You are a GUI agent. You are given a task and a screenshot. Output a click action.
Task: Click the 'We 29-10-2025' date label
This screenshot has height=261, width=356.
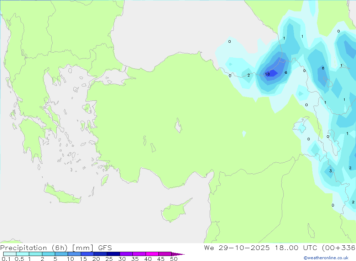(x=237, y=248)
